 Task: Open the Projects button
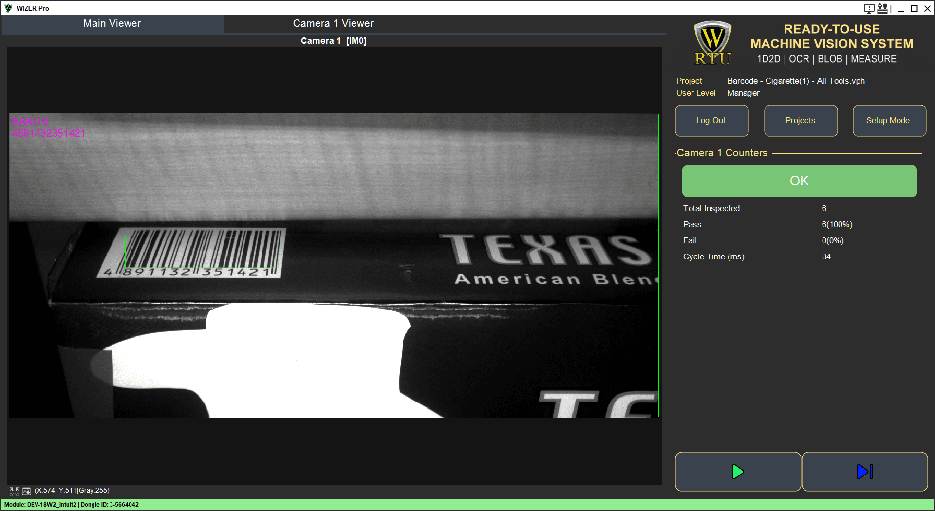click(801, 121)
